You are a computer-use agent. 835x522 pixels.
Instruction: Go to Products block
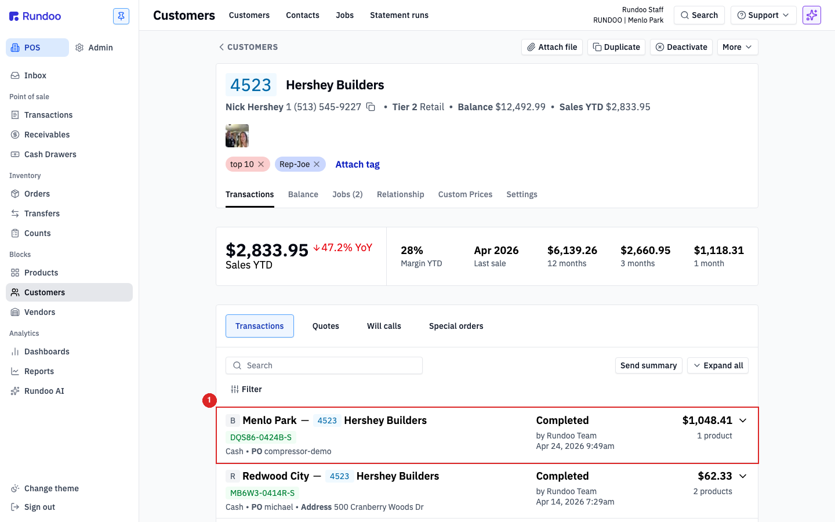70,273
